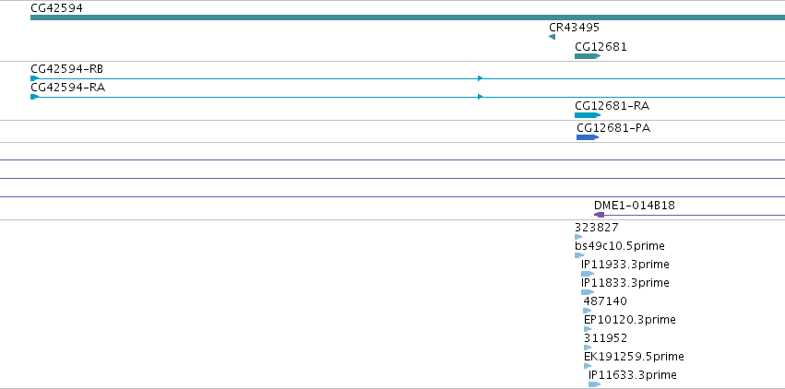Click the CG42594-RA transcript label
The image size is (785, 389).
point(68,88)
